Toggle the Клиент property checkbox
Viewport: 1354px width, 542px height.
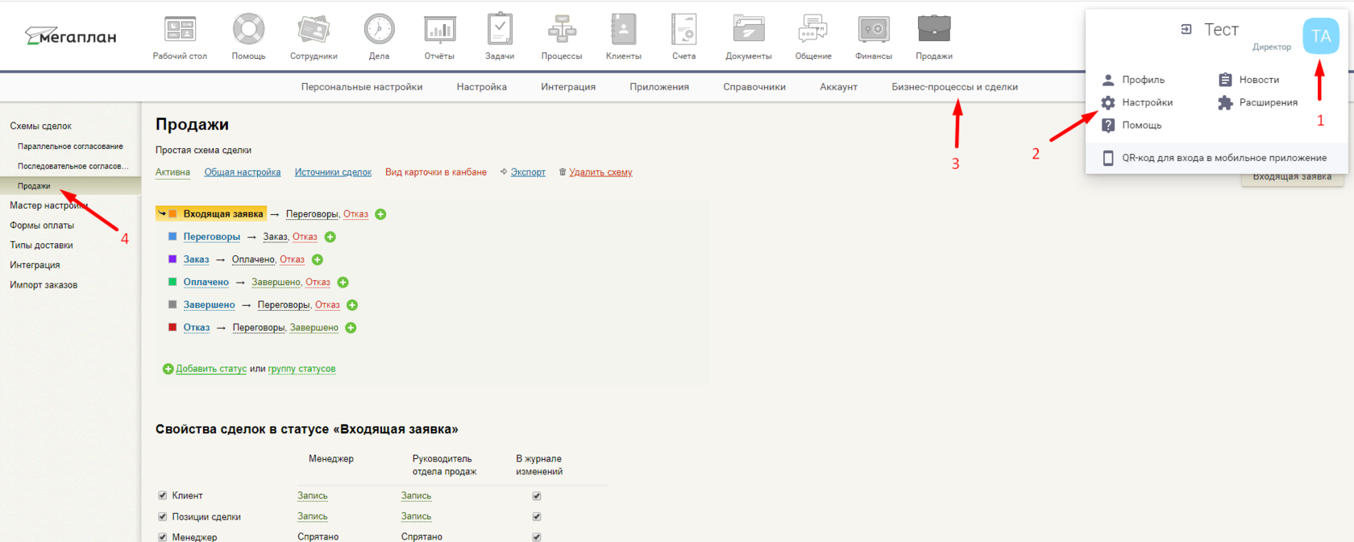[x=163, y=495]
